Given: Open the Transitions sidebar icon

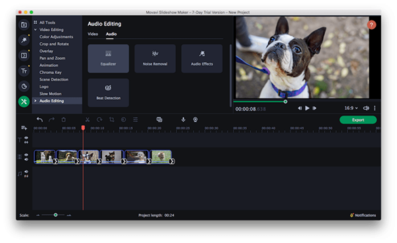Looking at the screenshot, I should pos(24,55).
